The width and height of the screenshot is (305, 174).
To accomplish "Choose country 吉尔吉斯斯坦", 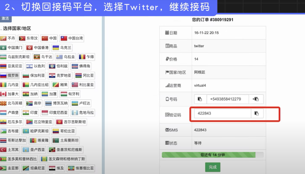I will (x=71, y=122).
